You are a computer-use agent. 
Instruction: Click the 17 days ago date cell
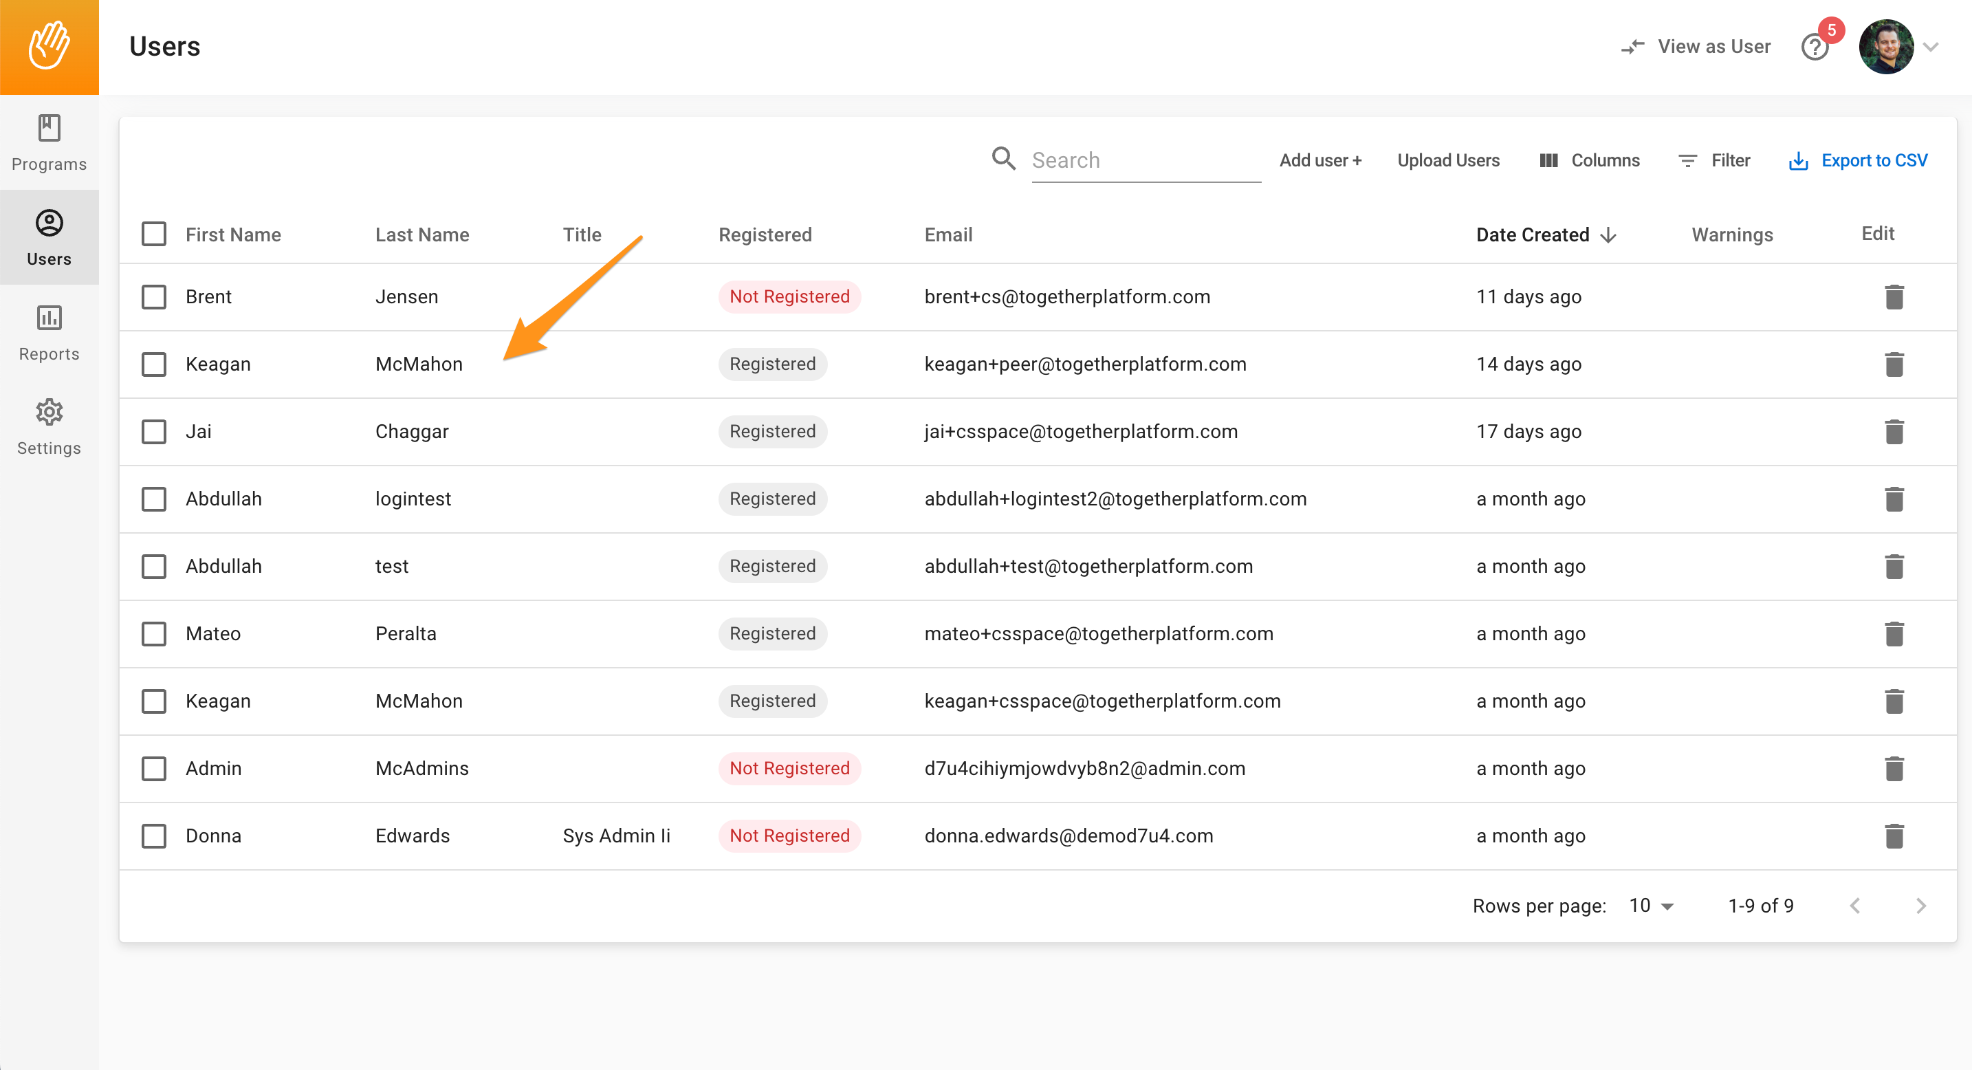[x=1529, y=432]
